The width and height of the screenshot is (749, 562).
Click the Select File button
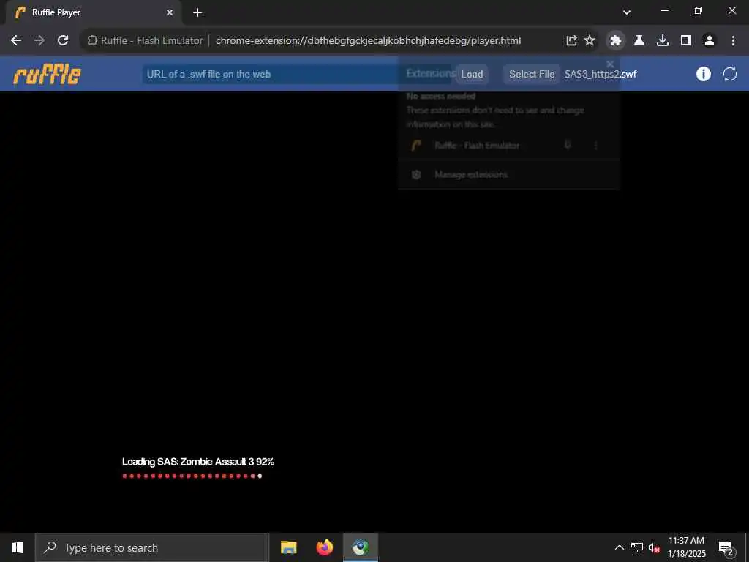point(532,74)
